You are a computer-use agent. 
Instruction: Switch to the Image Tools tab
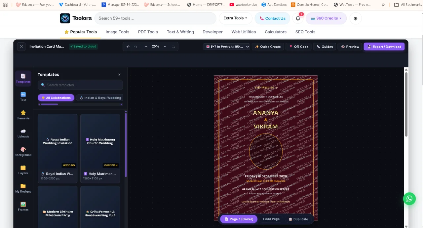pos(117,32)
